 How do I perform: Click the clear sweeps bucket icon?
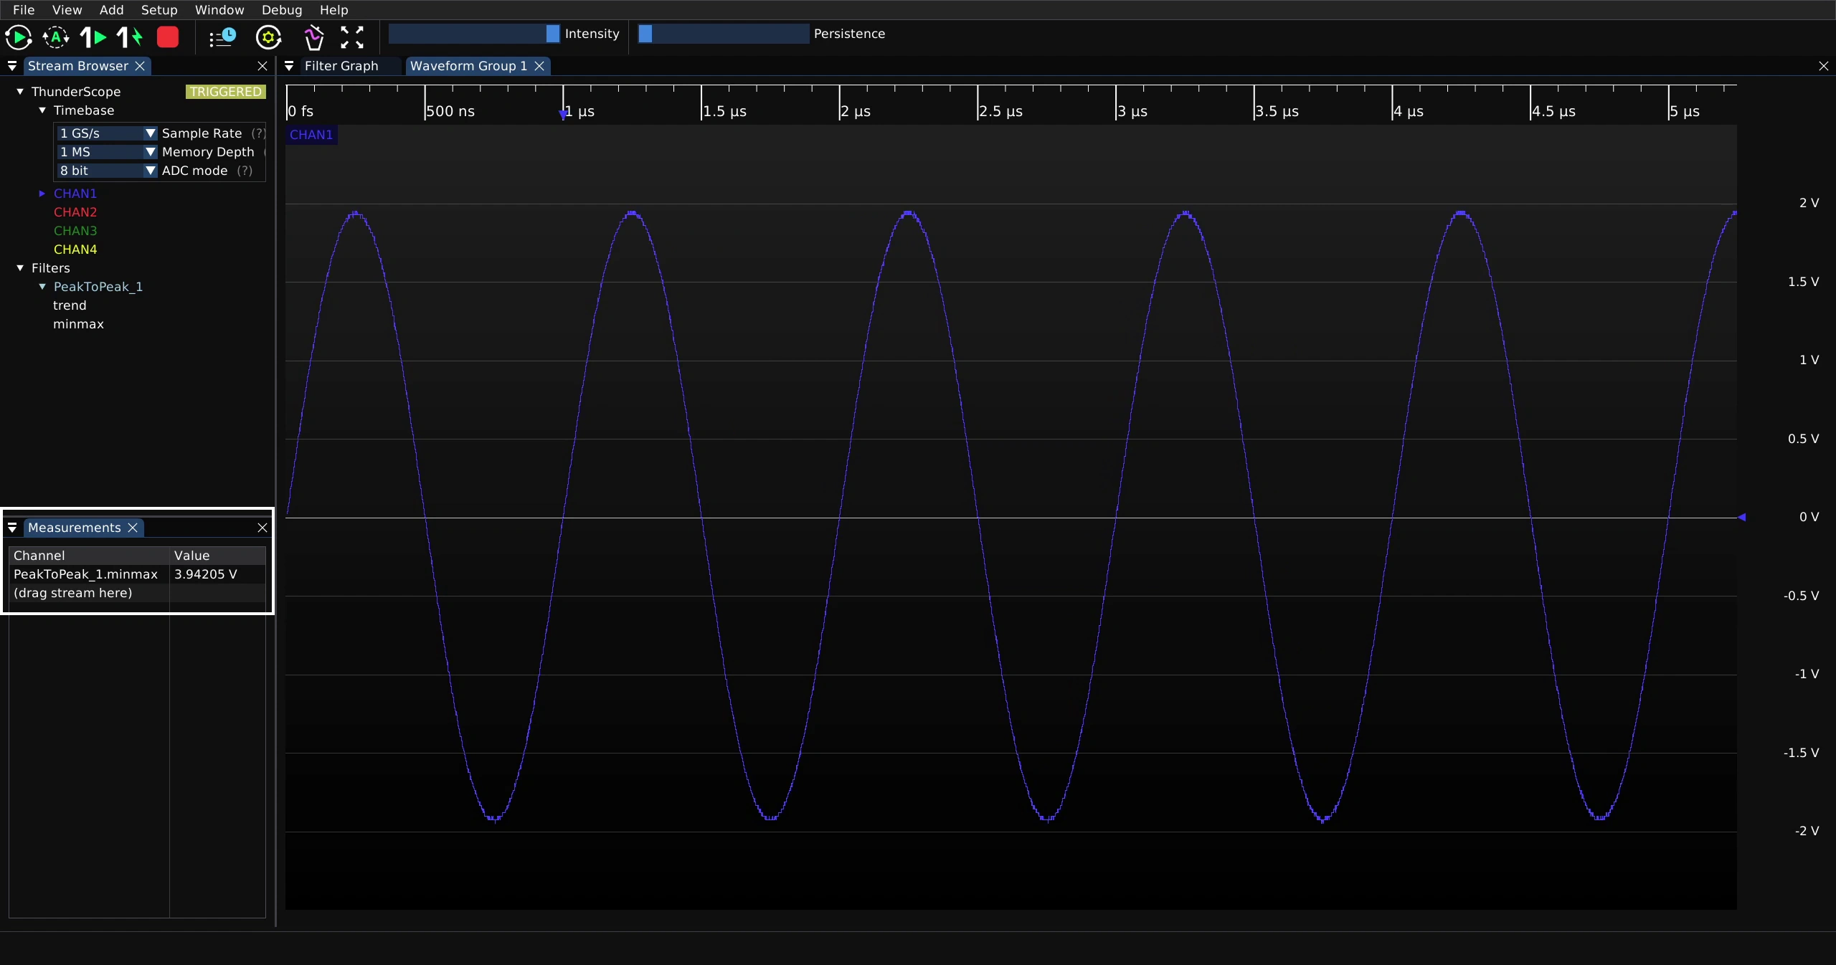click(x=314, y=37)
